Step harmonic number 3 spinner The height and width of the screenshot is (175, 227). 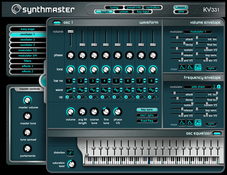(97, 81)
